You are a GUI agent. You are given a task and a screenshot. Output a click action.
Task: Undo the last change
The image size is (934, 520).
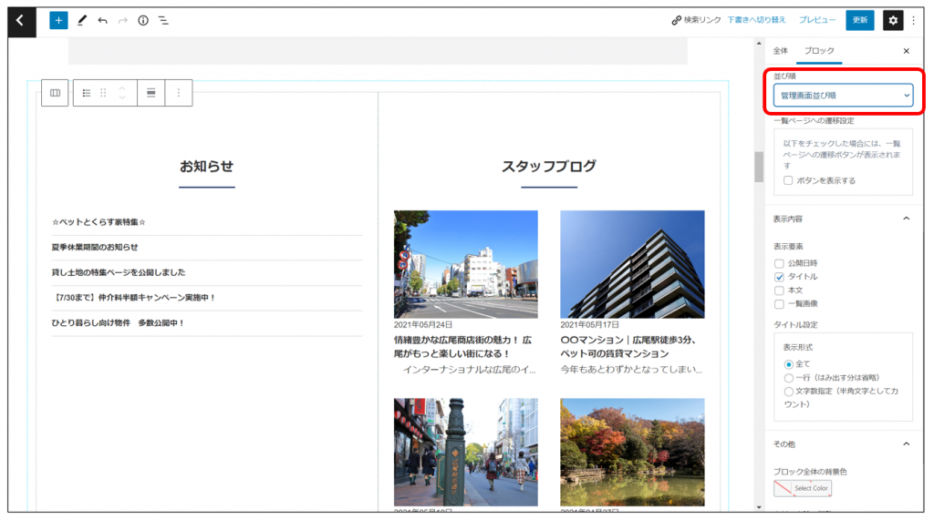point(102,21)
